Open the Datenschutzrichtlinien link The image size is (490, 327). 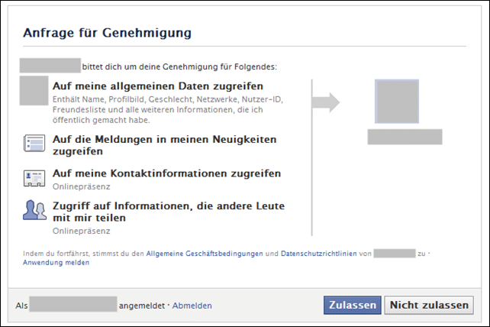[x=319, y=254]
